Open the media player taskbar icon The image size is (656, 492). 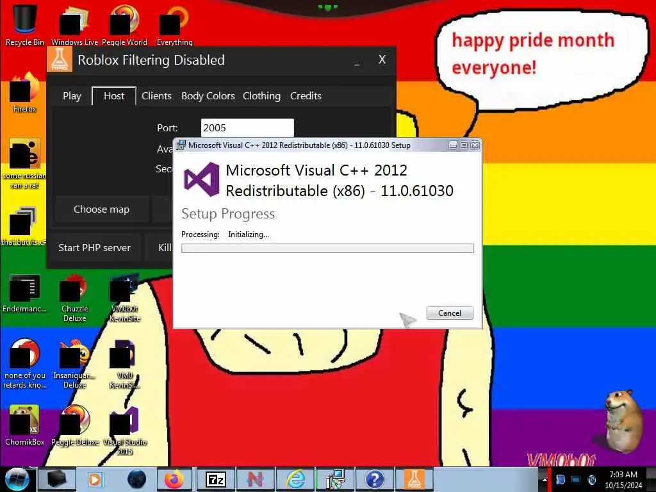[x=95, y=479]
